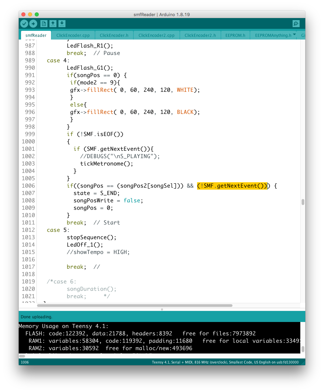Switch to the ClickEncoder2.h tab

click(200, 36)
